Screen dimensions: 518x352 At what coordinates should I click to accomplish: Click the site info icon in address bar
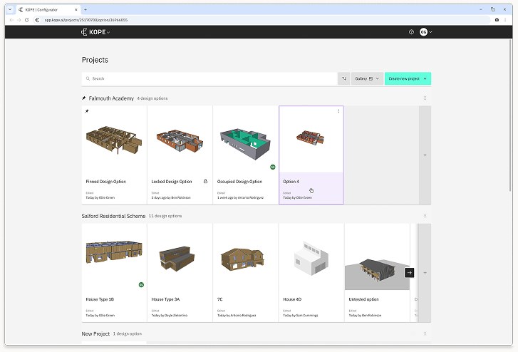37,20
